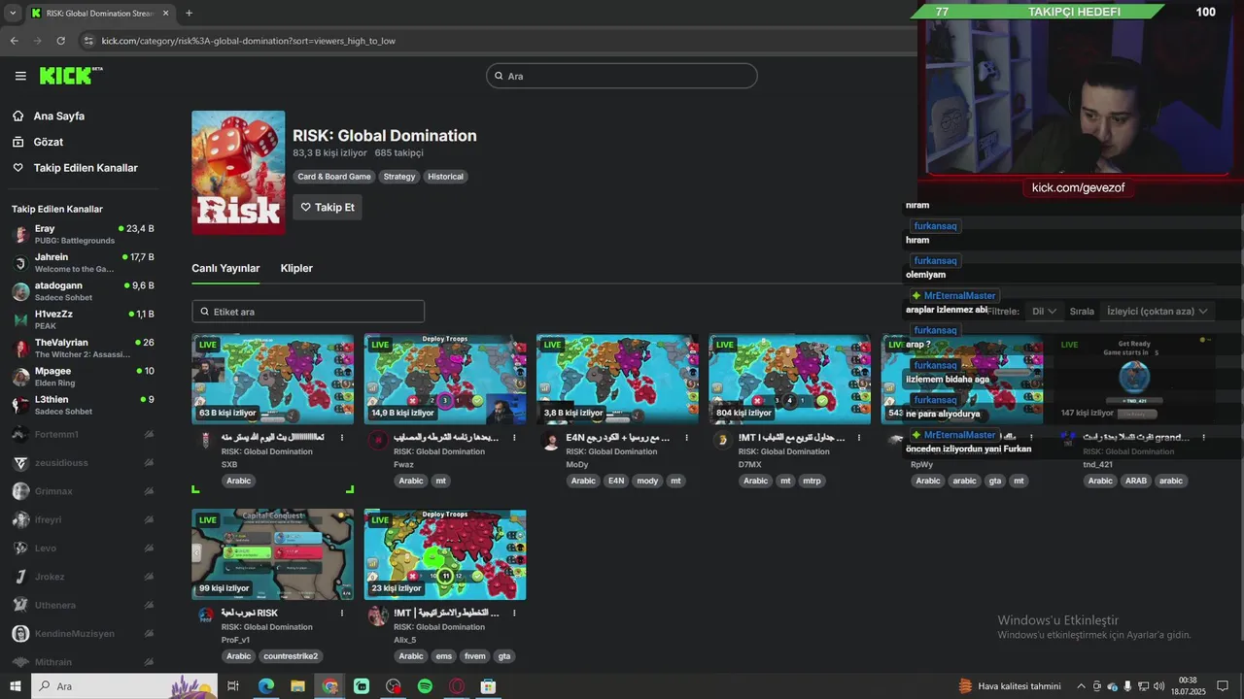The width and height of the screenshot is (1244, 699).
Task: Open Fwaz stream thumbnail with 14,9 B viewers
Action: pos(445,380)
